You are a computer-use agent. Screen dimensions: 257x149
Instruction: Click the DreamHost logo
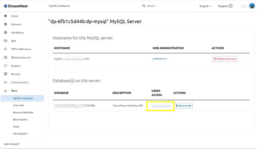[x=16, y=6]
